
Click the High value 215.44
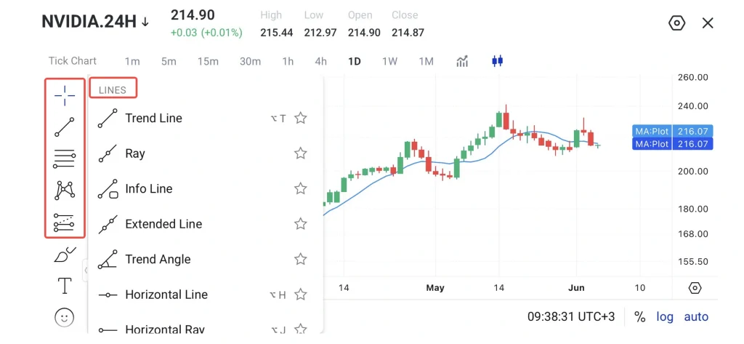pos(277,33)
